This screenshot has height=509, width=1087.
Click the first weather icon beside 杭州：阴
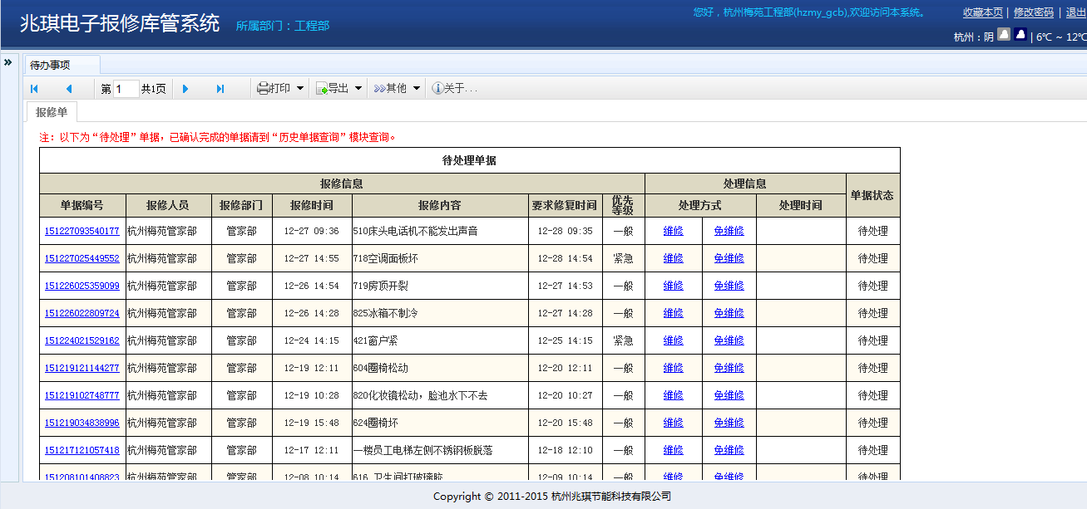point(1004,35)
